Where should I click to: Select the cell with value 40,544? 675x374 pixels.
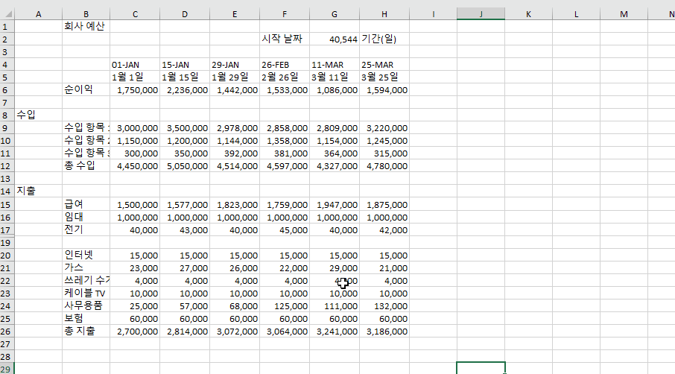pyautogui.click(x=335, y=39)
